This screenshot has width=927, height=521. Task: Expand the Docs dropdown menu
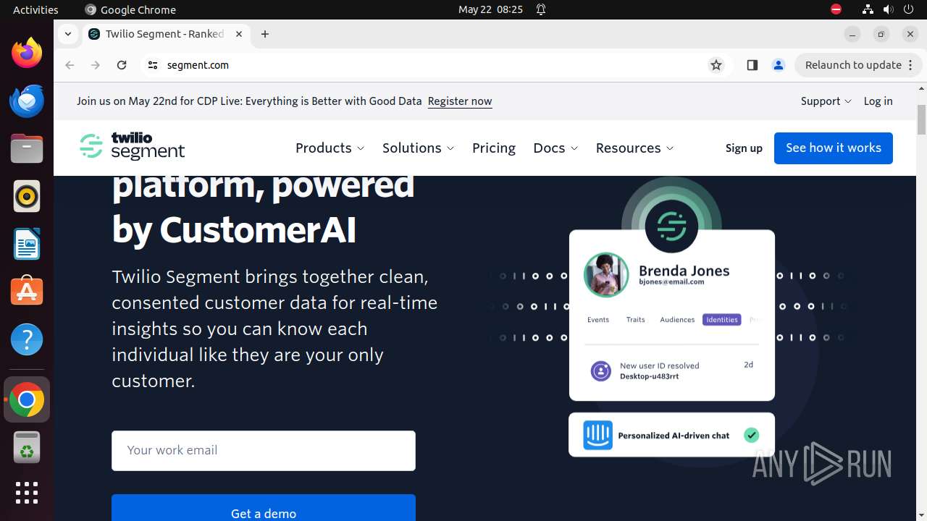click(x=555, y=148)
